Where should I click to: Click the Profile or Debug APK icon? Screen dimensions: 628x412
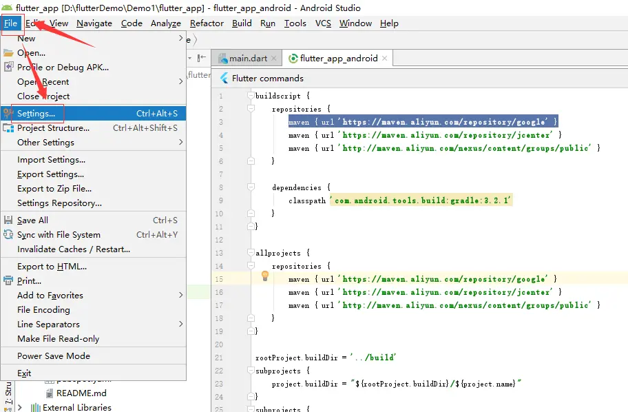click(x=8, y=67)
